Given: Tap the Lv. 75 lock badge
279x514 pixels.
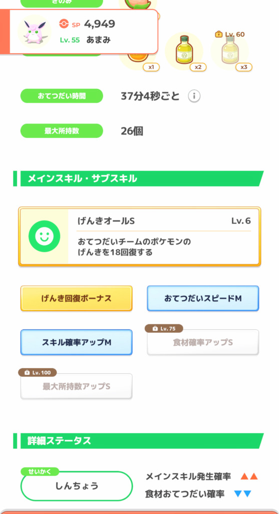Looking at the screenshot, I should [164, 328].
